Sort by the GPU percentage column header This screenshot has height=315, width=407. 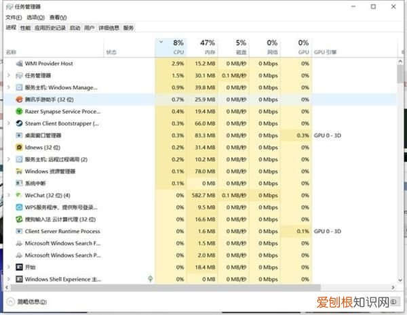click(296, 47)
